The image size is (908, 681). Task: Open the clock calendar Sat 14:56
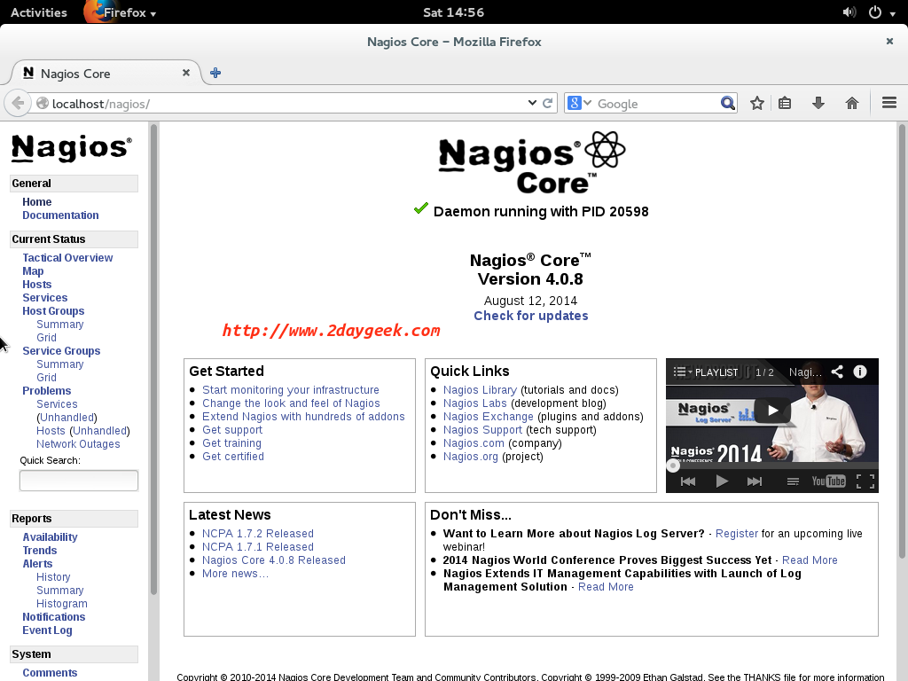453,12
